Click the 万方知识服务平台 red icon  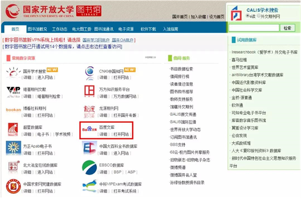(89, 91)
